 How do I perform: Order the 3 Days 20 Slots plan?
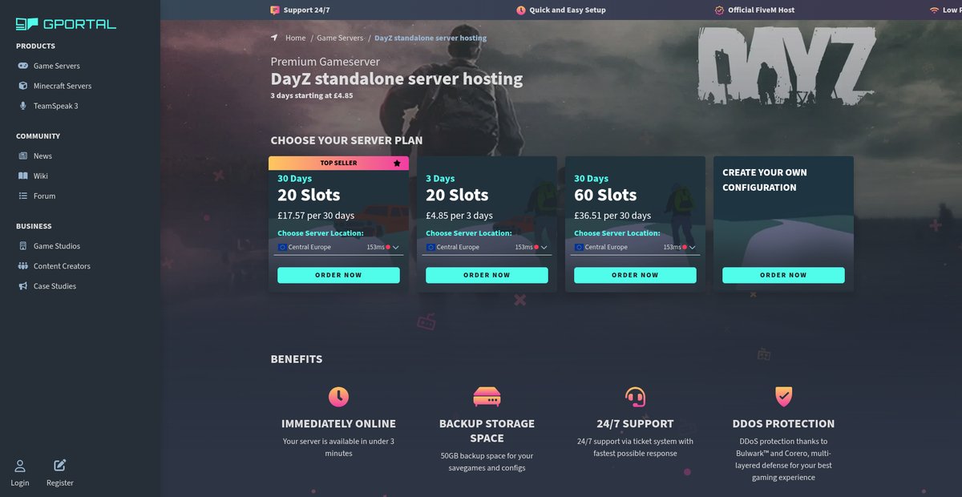487,275
